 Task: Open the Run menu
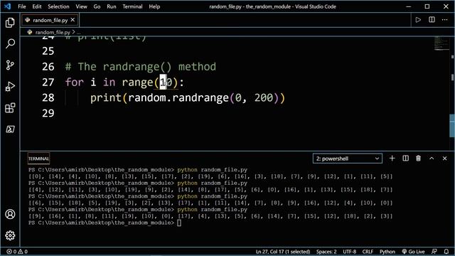[112, 6]
